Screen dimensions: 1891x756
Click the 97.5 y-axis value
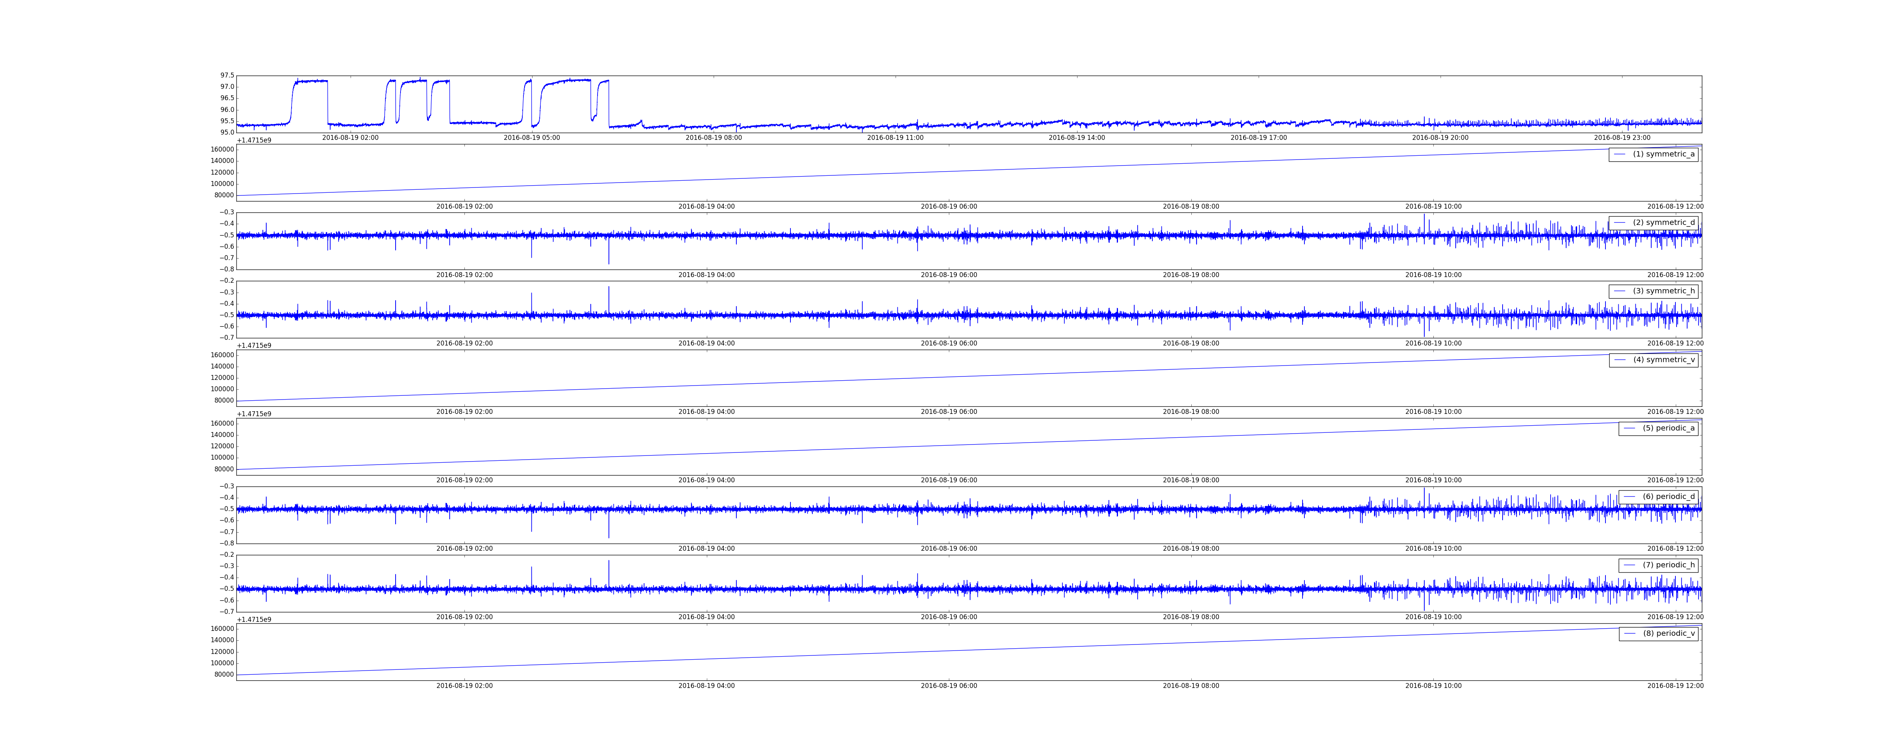point(227,76)
